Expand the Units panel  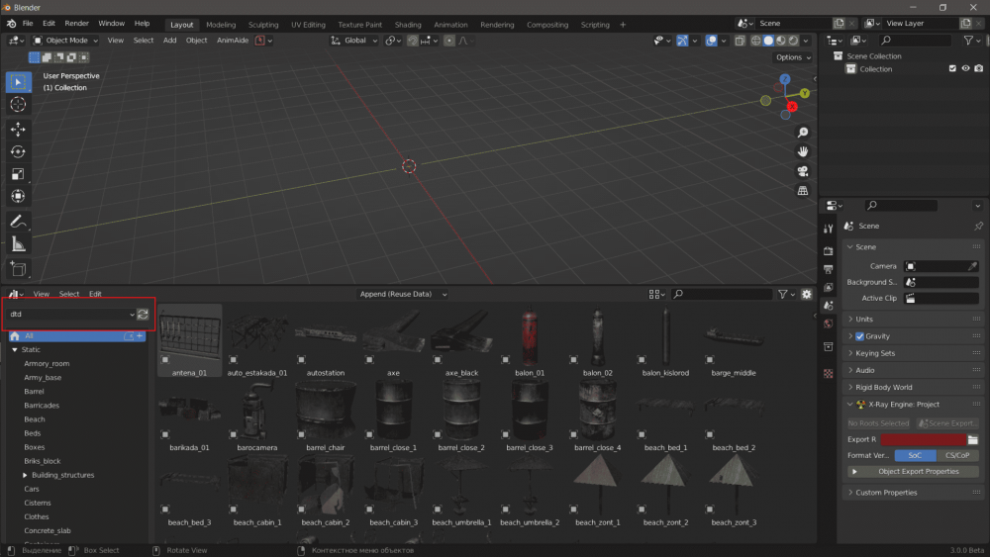(864, 320)
